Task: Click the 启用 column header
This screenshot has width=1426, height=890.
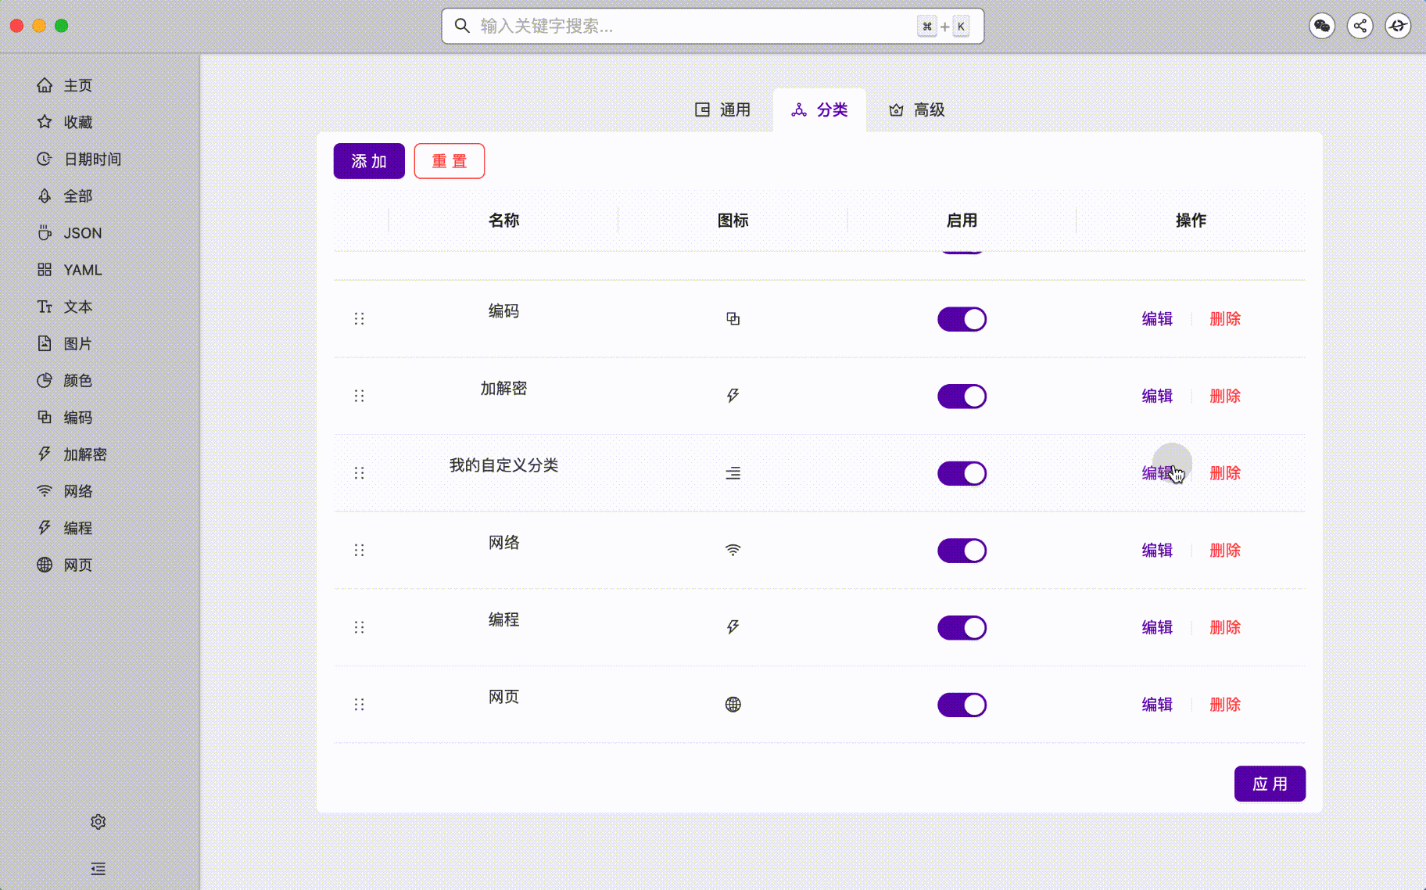Action: pos(962,221)
